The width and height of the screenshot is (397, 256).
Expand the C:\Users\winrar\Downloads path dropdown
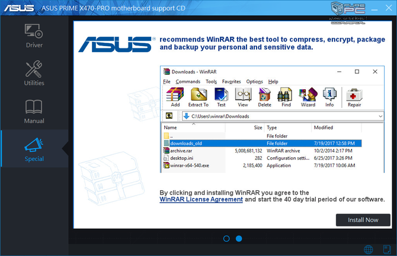[x=380, y=116]
